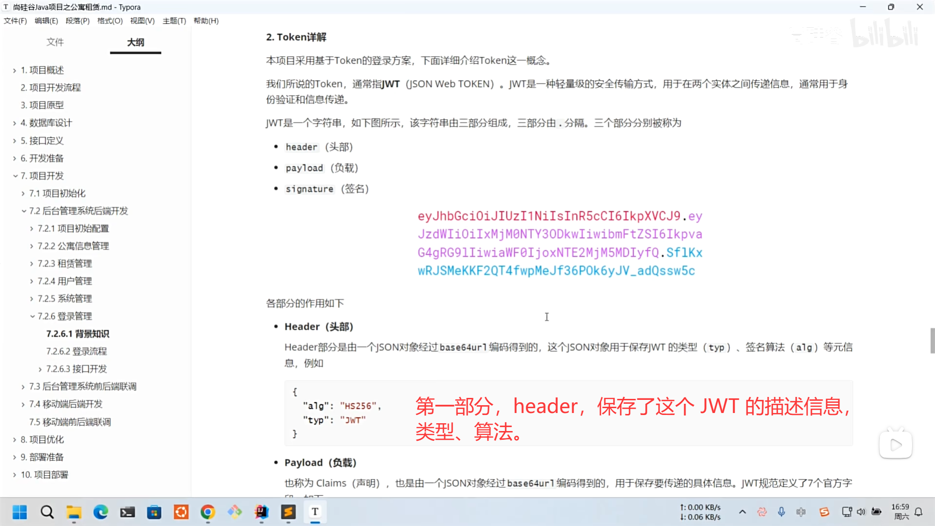Click the floating video play button

click(895, 445)
